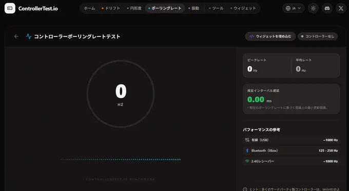
Task: Click the 2.4G receiver wifi icon
Action: tap(247, 161)
